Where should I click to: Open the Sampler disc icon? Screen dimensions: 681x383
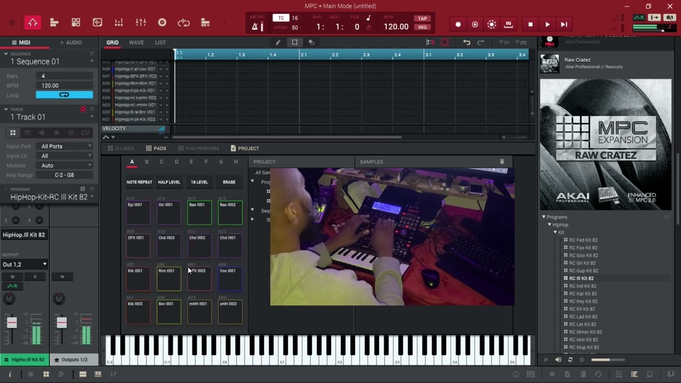coord(162,22)
